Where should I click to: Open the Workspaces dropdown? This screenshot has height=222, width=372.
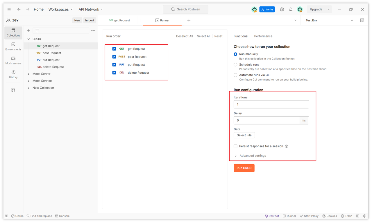(x=61, y=9)
